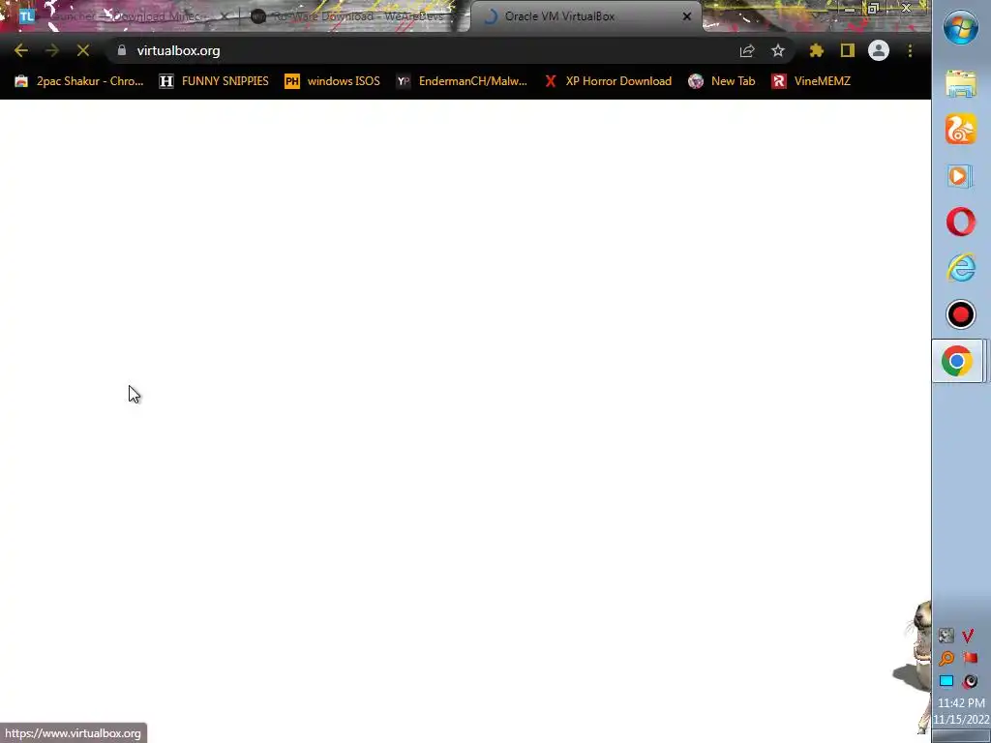Stop loading the virtualbox.org page
This screenshot has height=743, width=991.
coord(83,50)
